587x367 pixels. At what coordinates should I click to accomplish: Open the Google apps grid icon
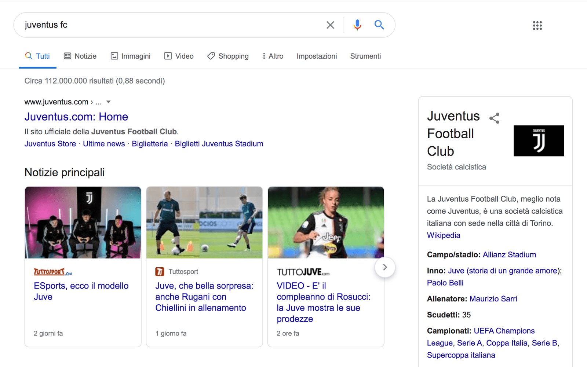pos(537,25)
